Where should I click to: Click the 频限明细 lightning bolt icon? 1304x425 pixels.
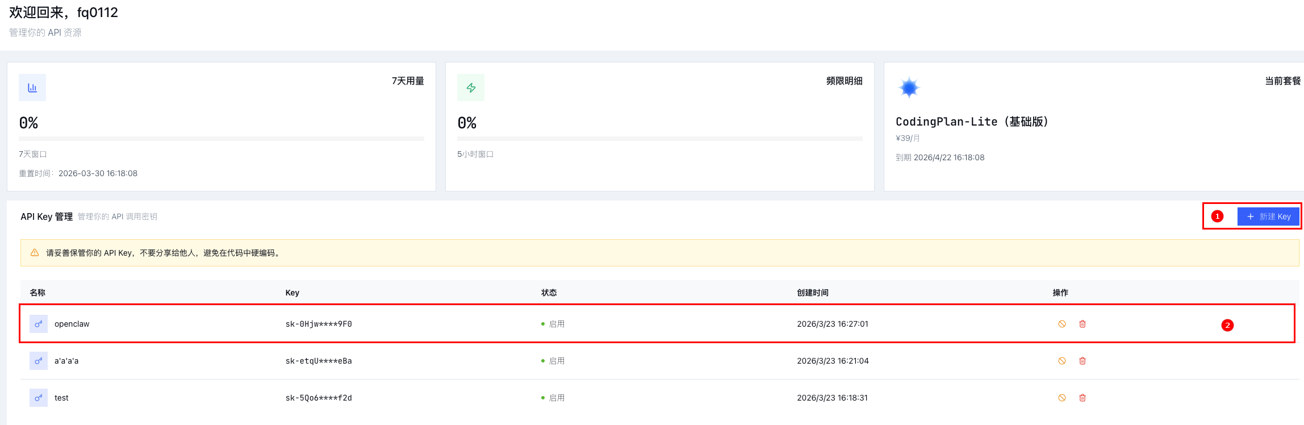click(471, 88)
